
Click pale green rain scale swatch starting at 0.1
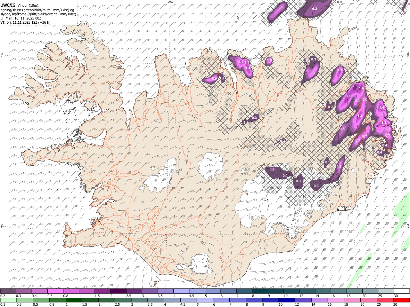coord(8,300)
